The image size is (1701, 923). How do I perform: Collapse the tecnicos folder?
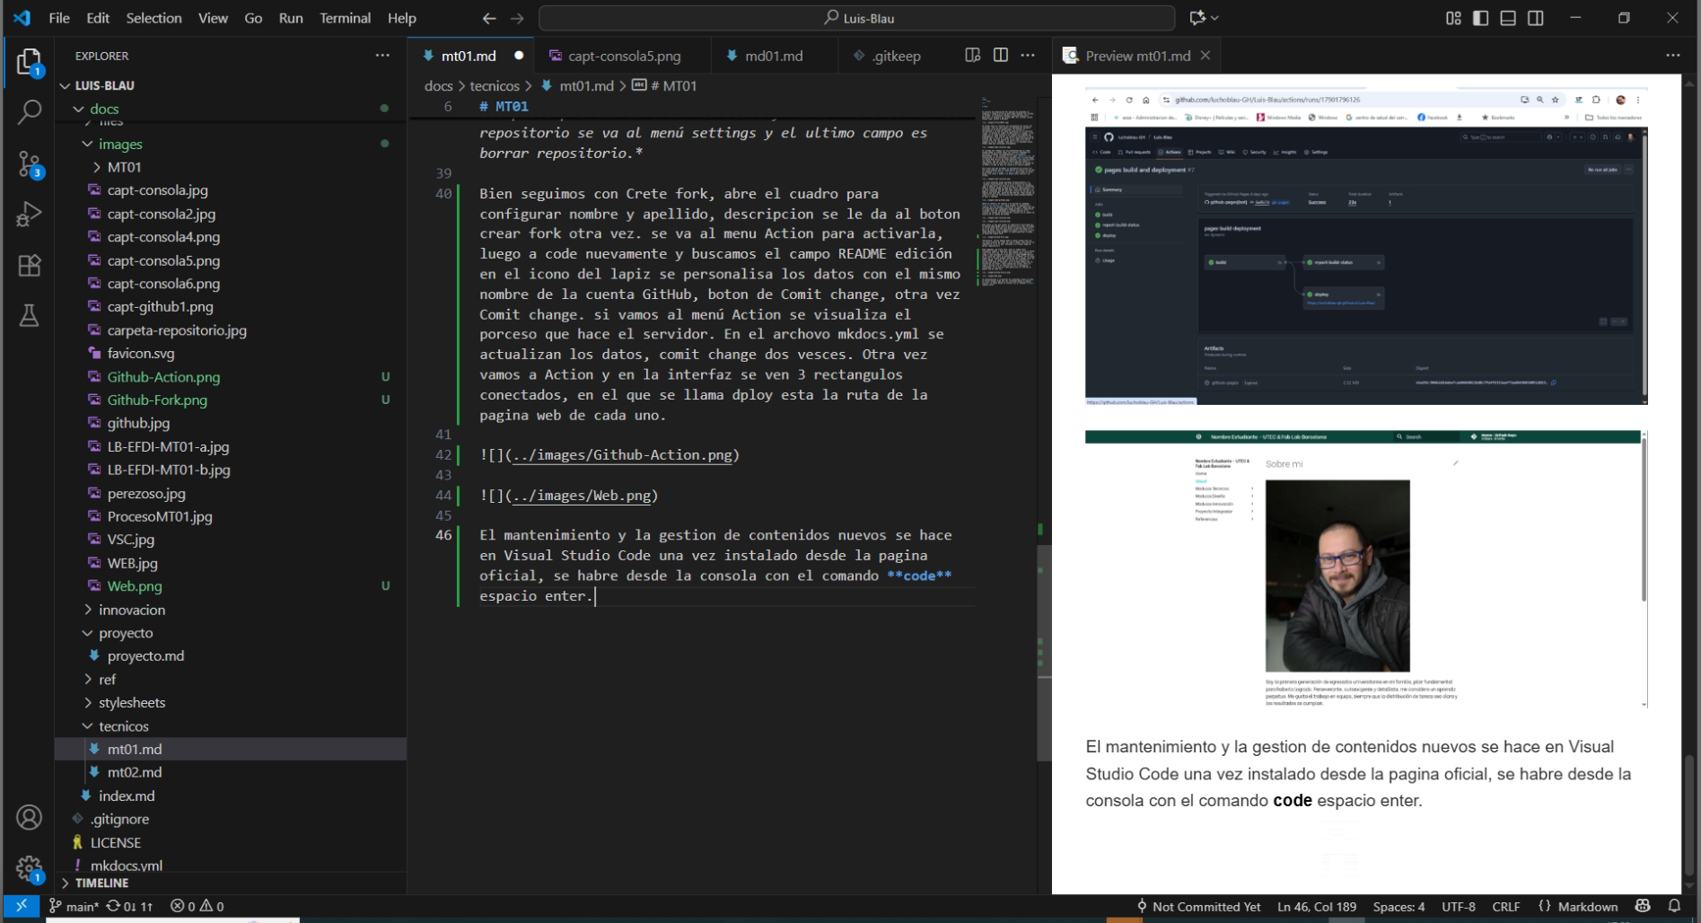click(x=123, y=726)
